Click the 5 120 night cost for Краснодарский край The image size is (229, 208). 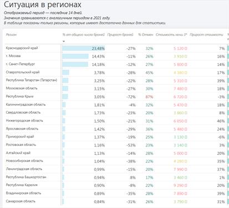coord(180,49)
